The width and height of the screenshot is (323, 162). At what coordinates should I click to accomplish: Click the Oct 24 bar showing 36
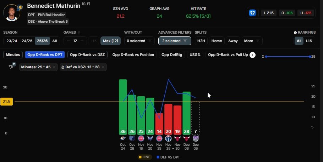123,107
